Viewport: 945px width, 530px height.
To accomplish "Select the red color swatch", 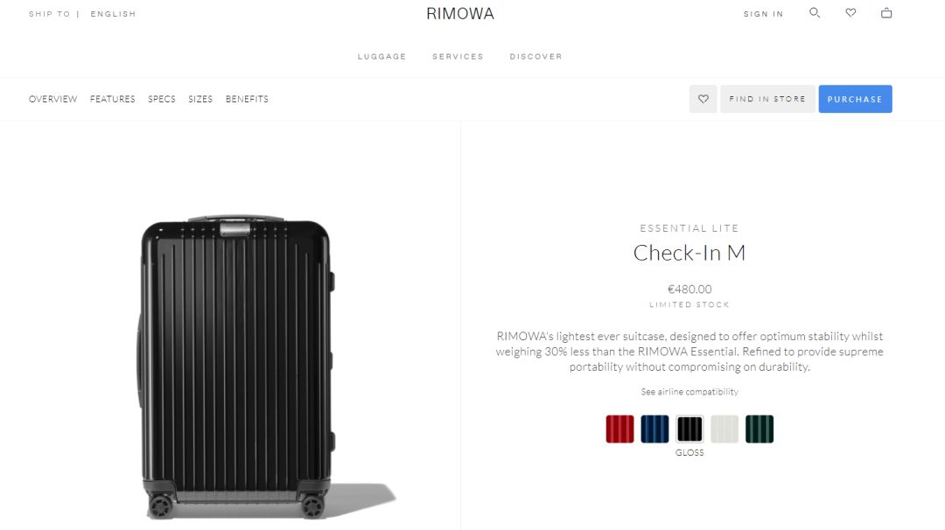I will (x=619, y=429).
